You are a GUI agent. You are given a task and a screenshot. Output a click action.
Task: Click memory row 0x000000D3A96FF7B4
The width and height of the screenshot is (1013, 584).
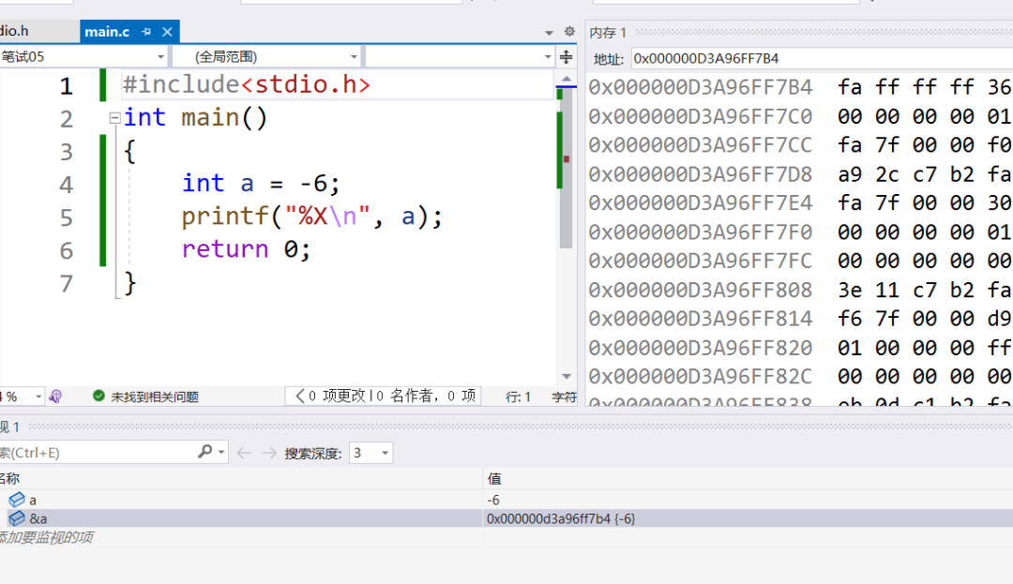pos(800,87)
